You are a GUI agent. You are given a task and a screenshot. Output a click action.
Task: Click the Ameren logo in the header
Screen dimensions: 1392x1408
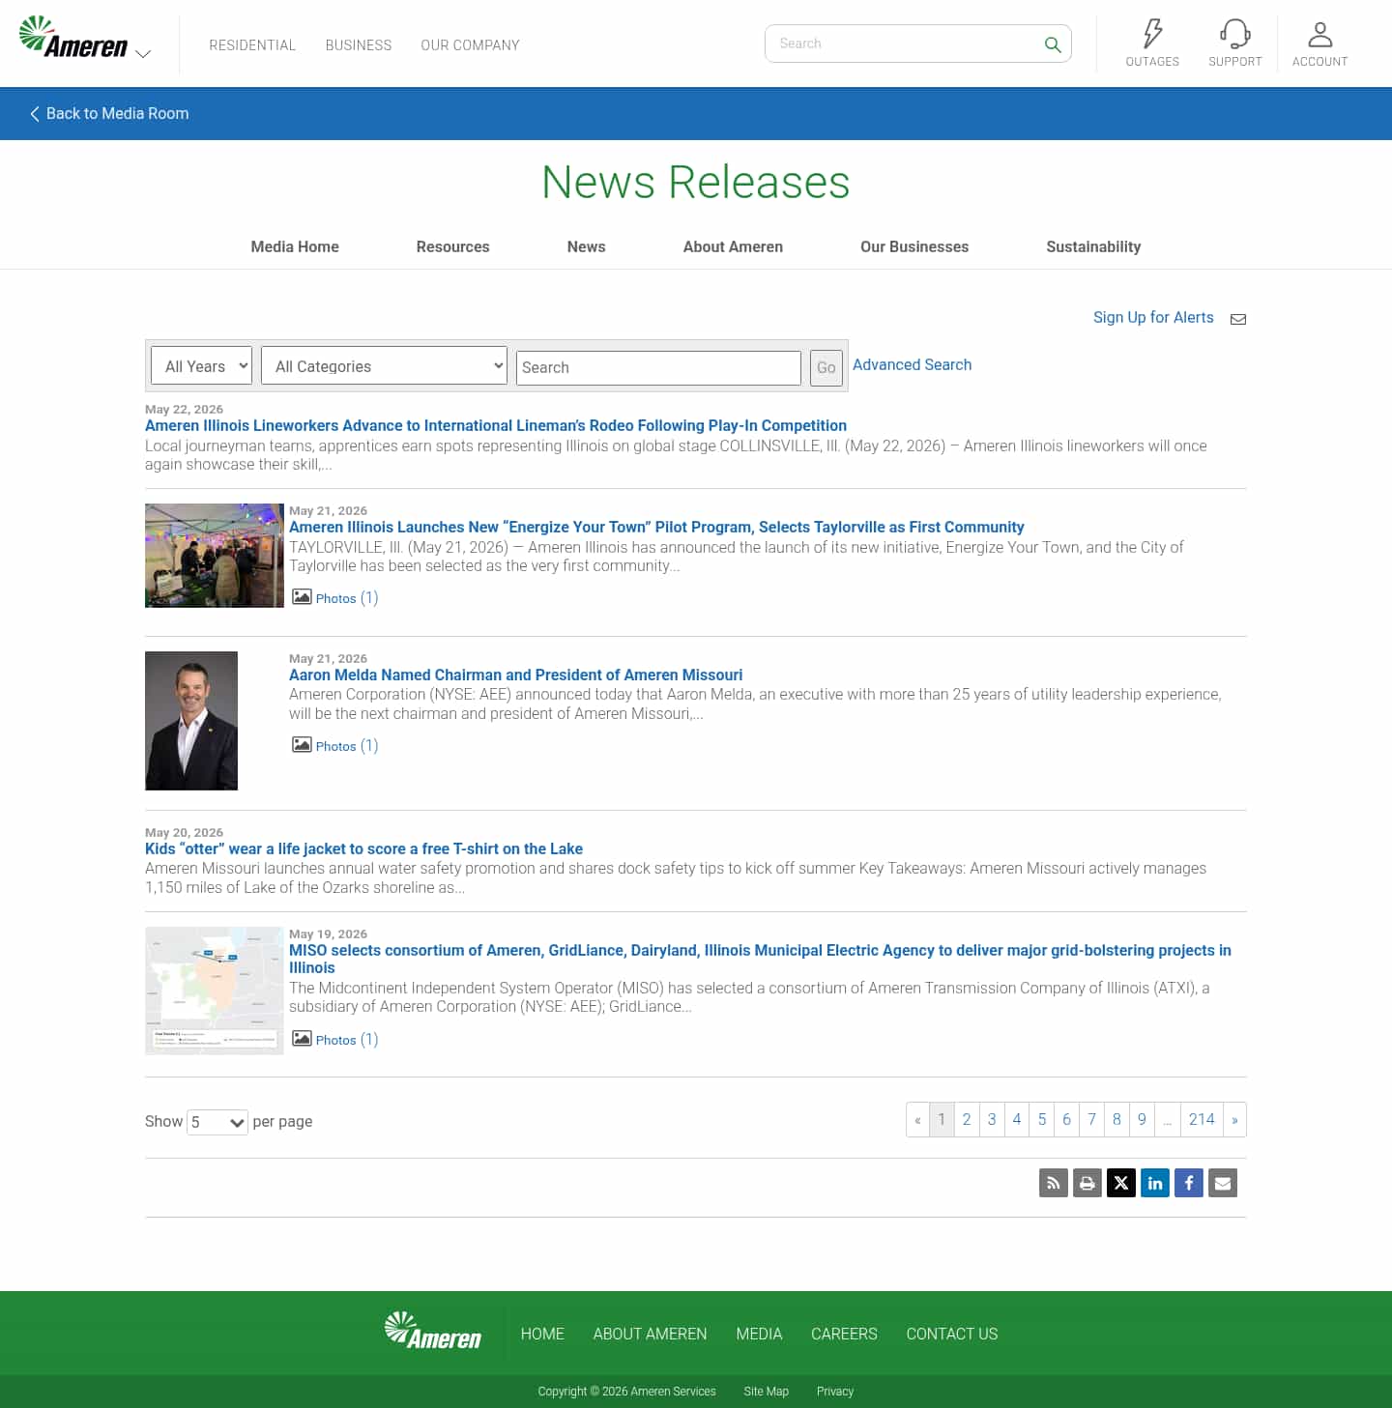73,38
